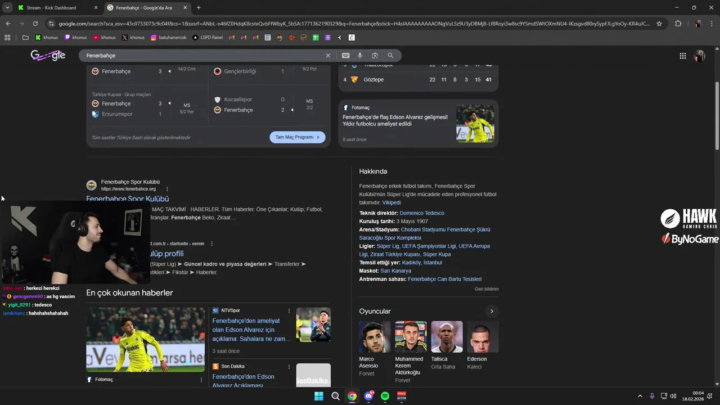Open the first Gmail bookmark icon
720x405 pixels.
point(231,38)
